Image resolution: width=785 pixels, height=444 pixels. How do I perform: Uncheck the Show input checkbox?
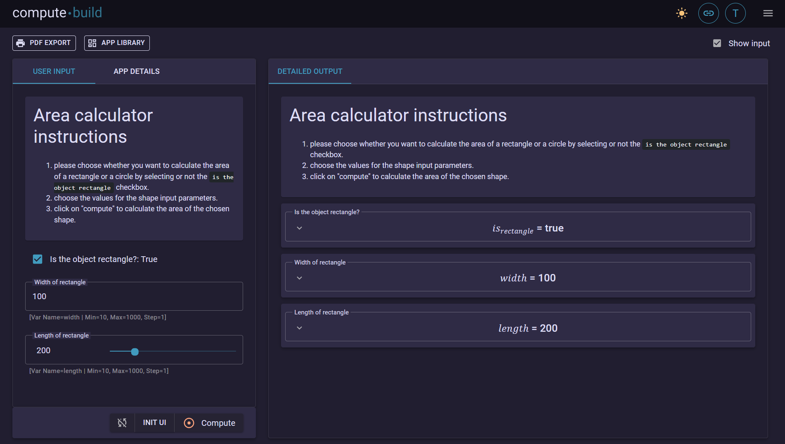pos(717,43)
